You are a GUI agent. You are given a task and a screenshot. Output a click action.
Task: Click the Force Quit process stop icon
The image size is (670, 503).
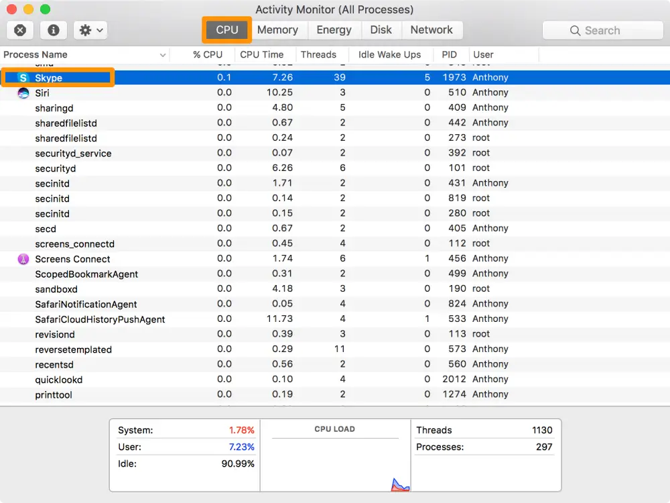coord(20,30)
